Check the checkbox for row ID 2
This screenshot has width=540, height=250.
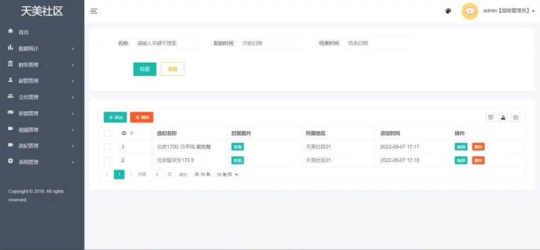pos(107,160)
